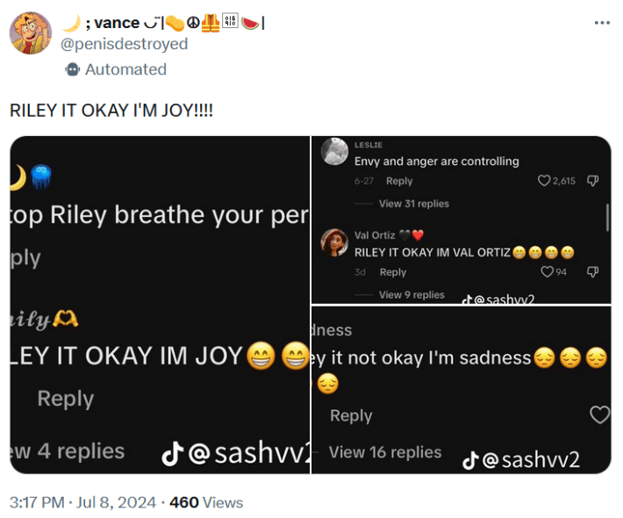Click vance's profile avatar picture
The image size is (623, 518).
pyautogui.click(x=31, y=33)
